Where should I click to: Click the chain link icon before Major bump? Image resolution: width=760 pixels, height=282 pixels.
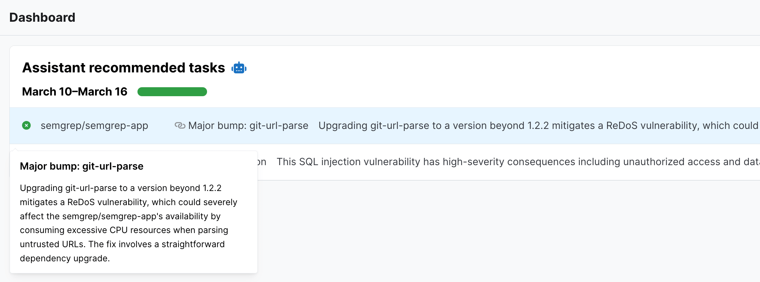pyautogui.click(x=180, y=125)
